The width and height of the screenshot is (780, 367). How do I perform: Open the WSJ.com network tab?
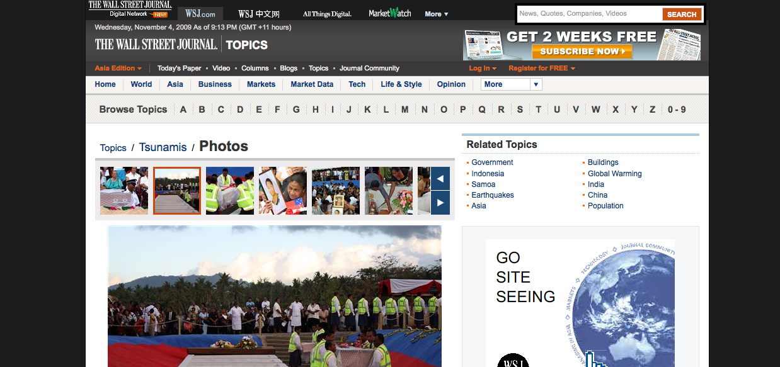pos(200,14)
